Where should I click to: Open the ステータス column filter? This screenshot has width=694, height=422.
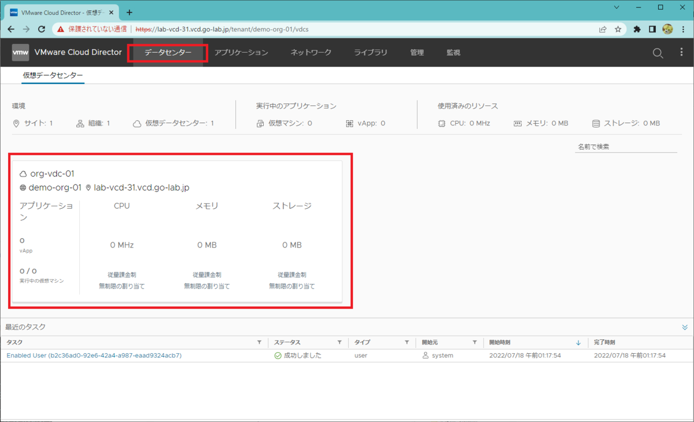[339, 342]
